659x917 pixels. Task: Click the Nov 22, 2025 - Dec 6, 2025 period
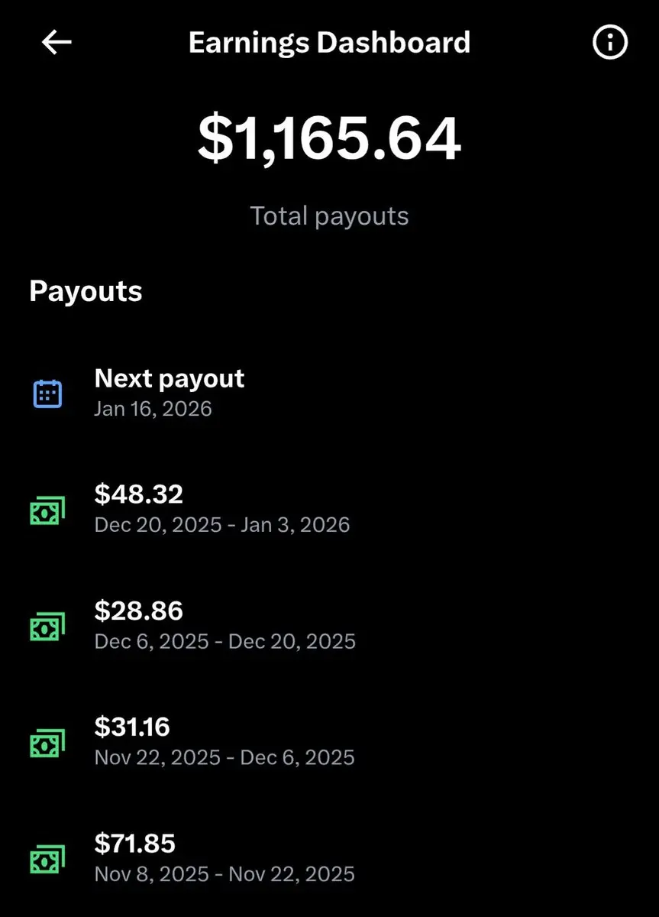click(x=225, y=757)
